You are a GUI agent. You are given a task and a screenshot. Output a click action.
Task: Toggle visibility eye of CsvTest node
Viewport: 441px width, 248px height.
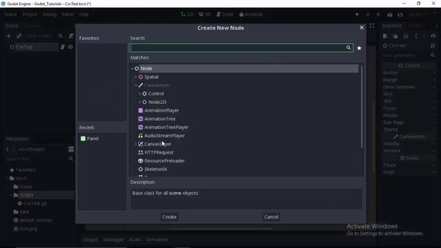coord(70,47)
